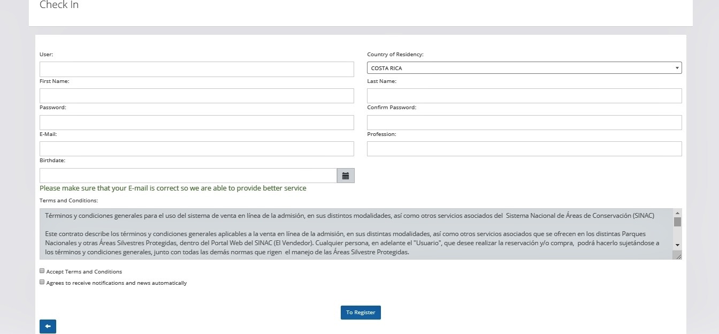Select the Last Name text box
Screen dimensions: 719x334
[524, 96]
